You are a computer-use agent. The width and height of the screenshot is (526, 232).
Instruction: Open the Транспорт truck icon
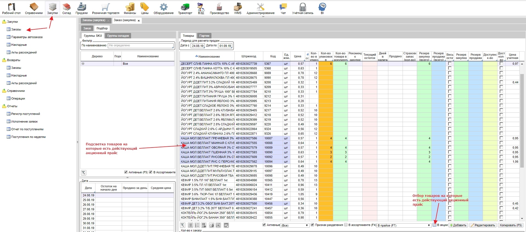pyautogui.click(x=185, y=8)
